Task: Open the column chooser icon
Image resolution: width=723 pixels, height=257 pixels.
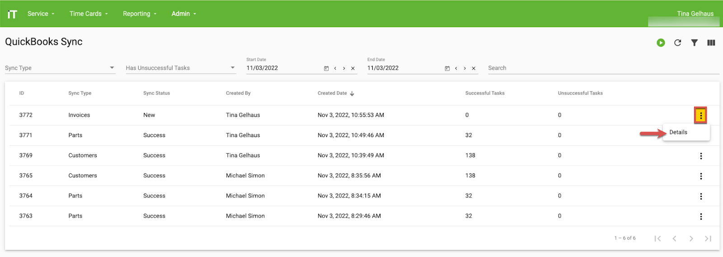Action: (x=711, y=43)
